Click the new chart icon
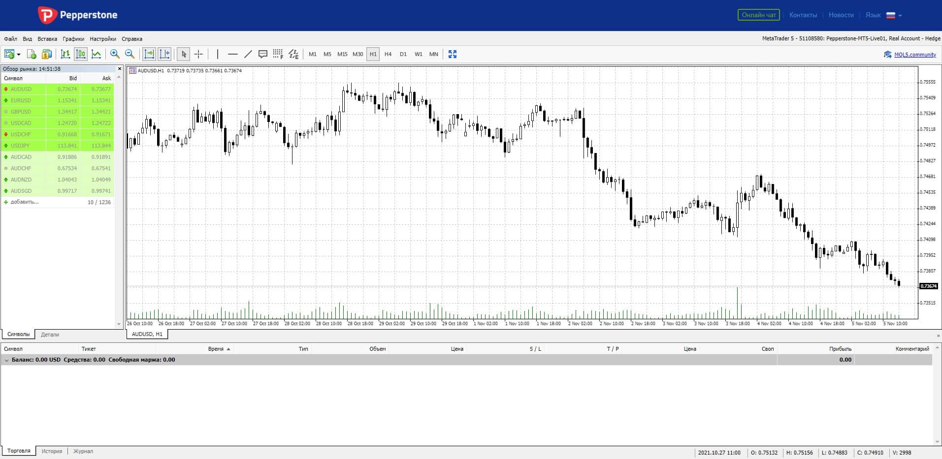942x459 pixels. pyautogui.click(x=9, y=54)
